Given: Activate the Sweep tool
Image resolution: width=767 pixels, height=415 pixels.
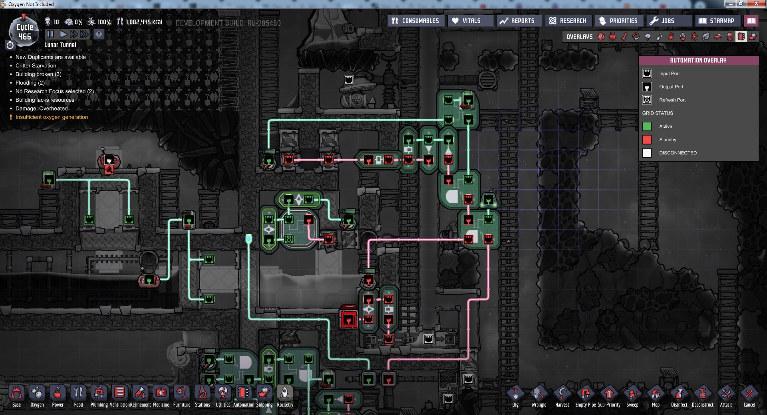Looking at the screenshot, I should 632,394.
